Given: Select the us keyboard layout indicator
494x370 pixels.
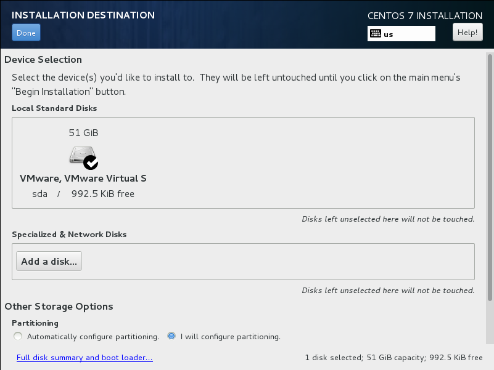Looking at the screenshot, I should (x=401, y=34).
